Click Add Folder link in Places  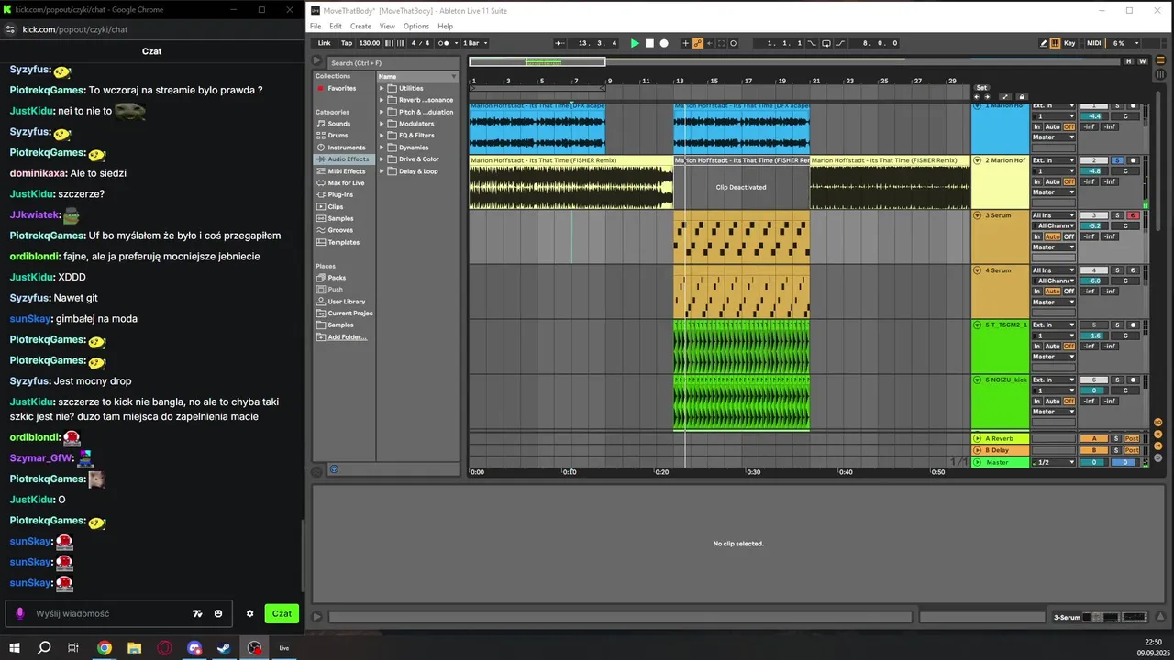[347, 337]
